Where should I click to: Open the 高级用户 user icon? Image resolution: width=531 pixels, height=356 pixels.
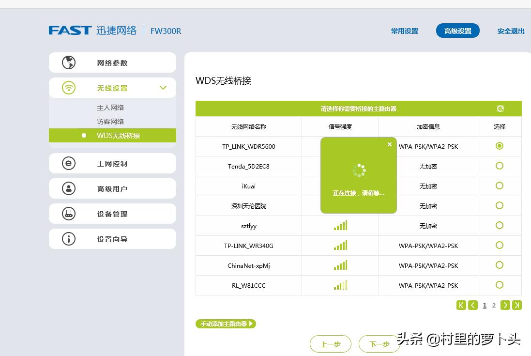(x=69, y=188)
